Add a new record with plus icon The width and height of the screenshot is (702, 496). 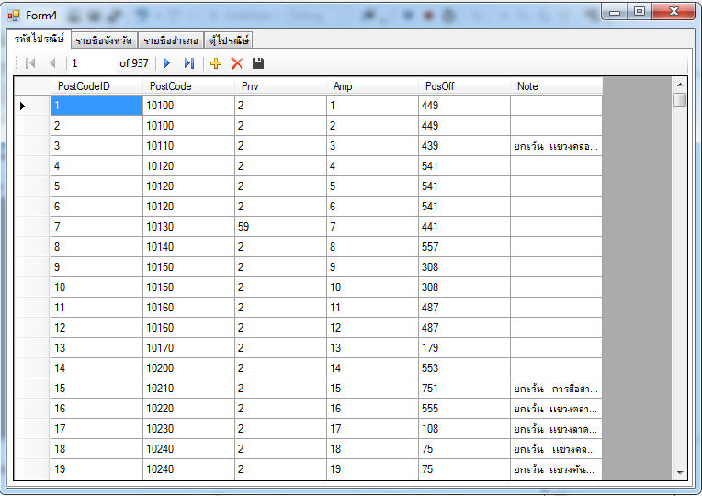(216, 63)
